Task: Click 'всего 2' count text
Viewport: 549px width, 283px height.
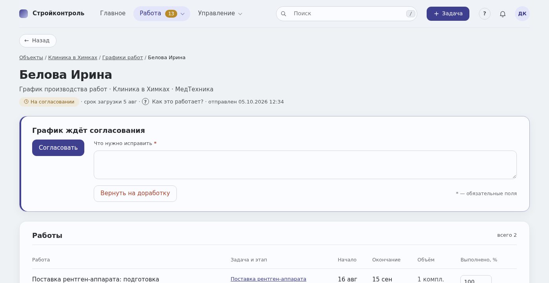Action: 507,235
